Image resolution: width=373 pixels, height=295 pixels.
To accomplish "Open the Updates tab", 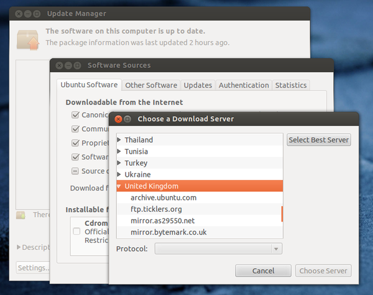I will pos(198,85).
